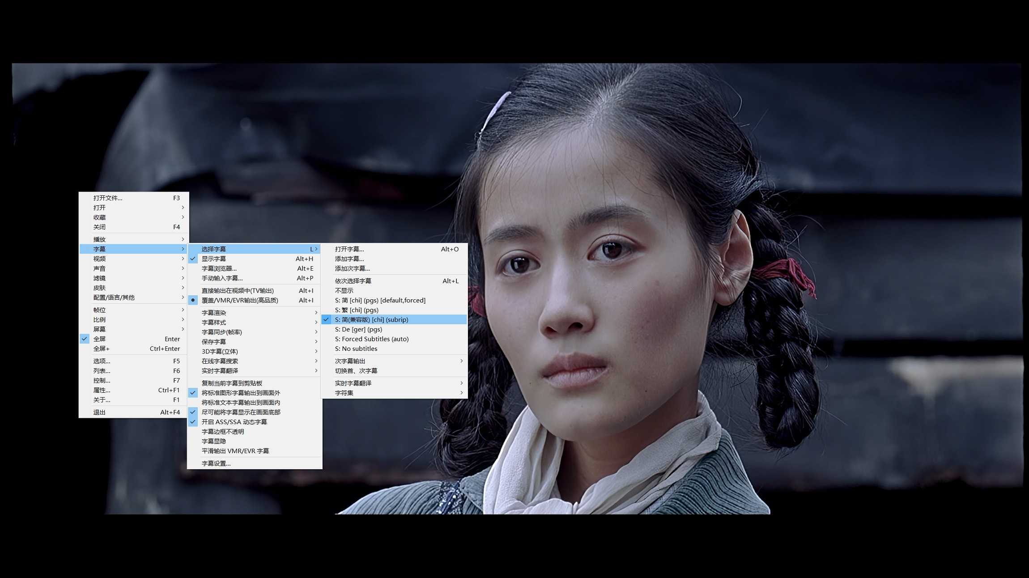The height and width of the screenshot is (578, 1029).
Task: Open 选择字幕 submenu item
Action: point(254,249)
